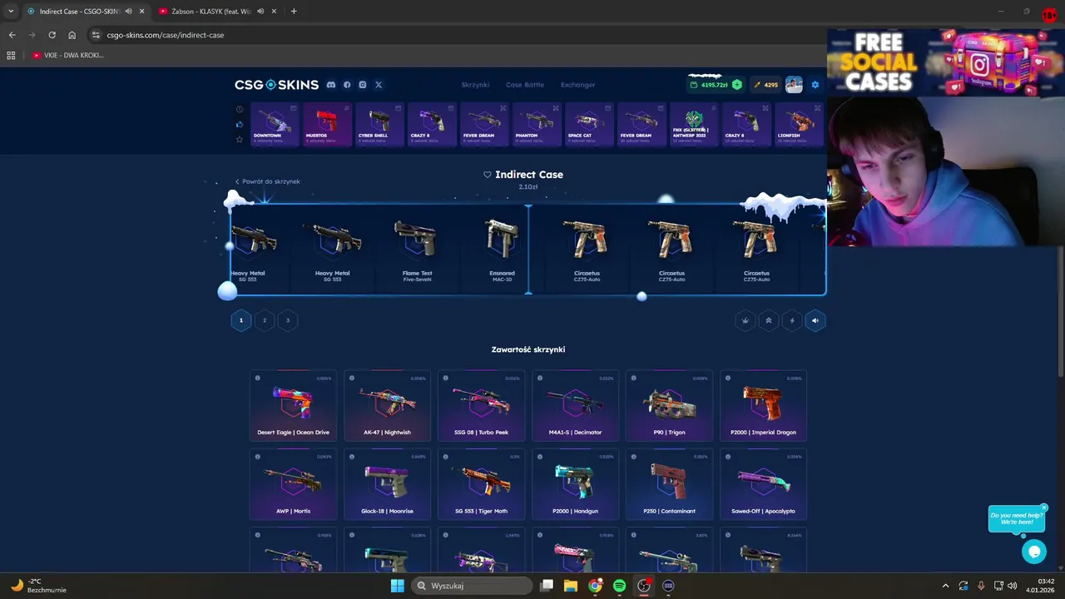Open the PHANTOM live drop thumbnail
Screen dimensions: 1065x599
tap(537, 123)
